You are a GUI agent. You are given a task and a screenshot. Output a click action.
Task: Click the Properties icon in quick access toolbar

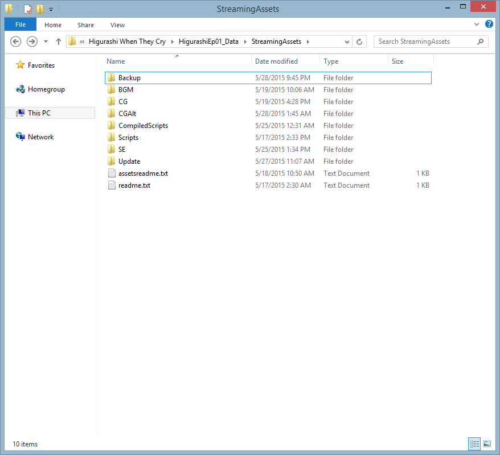27,9
